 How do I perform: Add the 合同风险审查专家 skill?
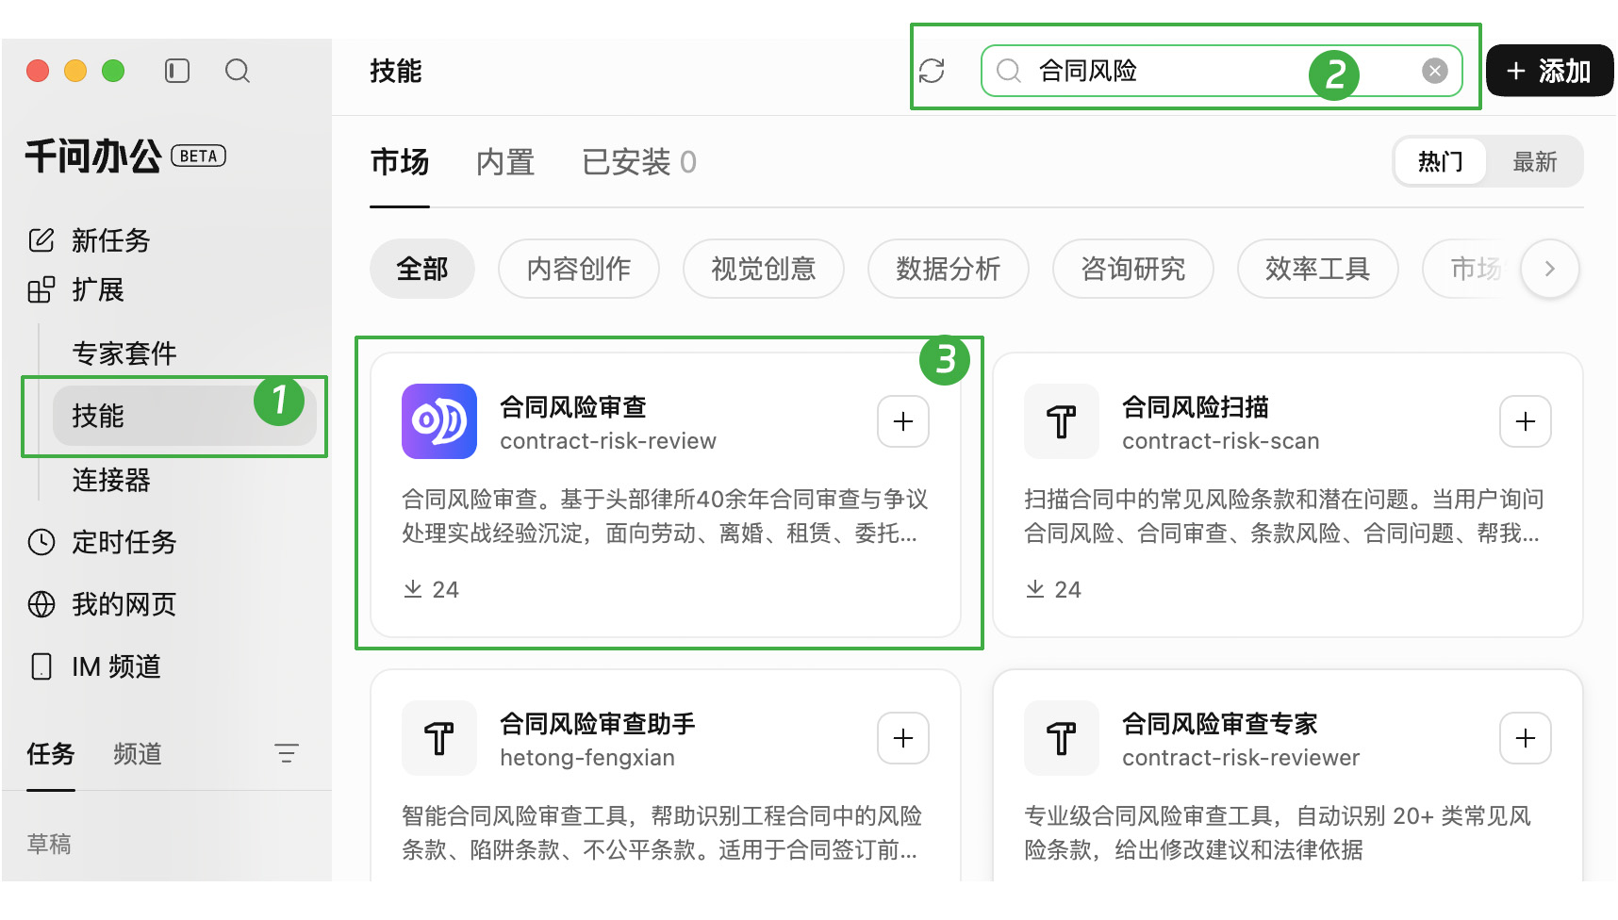pyautogui.click(x=1526, y=738)
